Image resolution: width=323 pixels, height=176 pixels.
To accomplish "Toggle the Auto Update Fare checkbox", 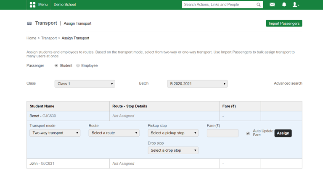I will pos(248,133).
